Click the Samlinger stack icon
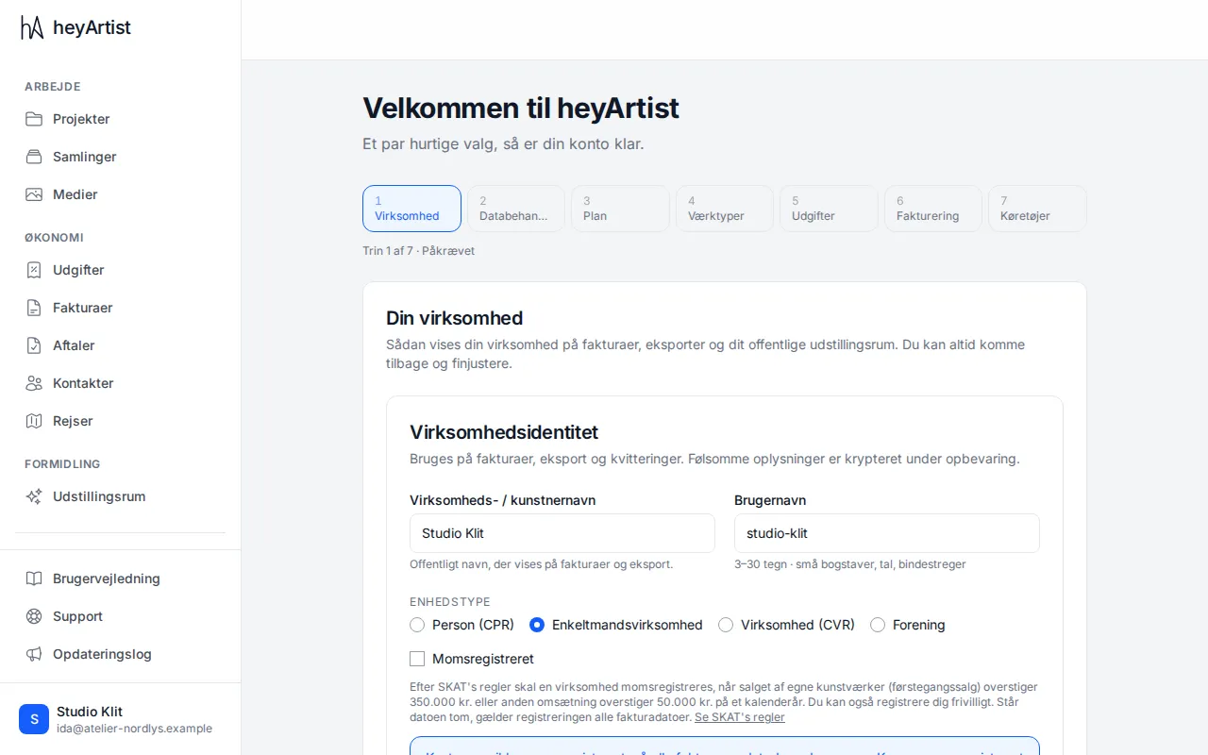Screen dimensions: 1208x755 pyautogui.click(x=34, y=157)
